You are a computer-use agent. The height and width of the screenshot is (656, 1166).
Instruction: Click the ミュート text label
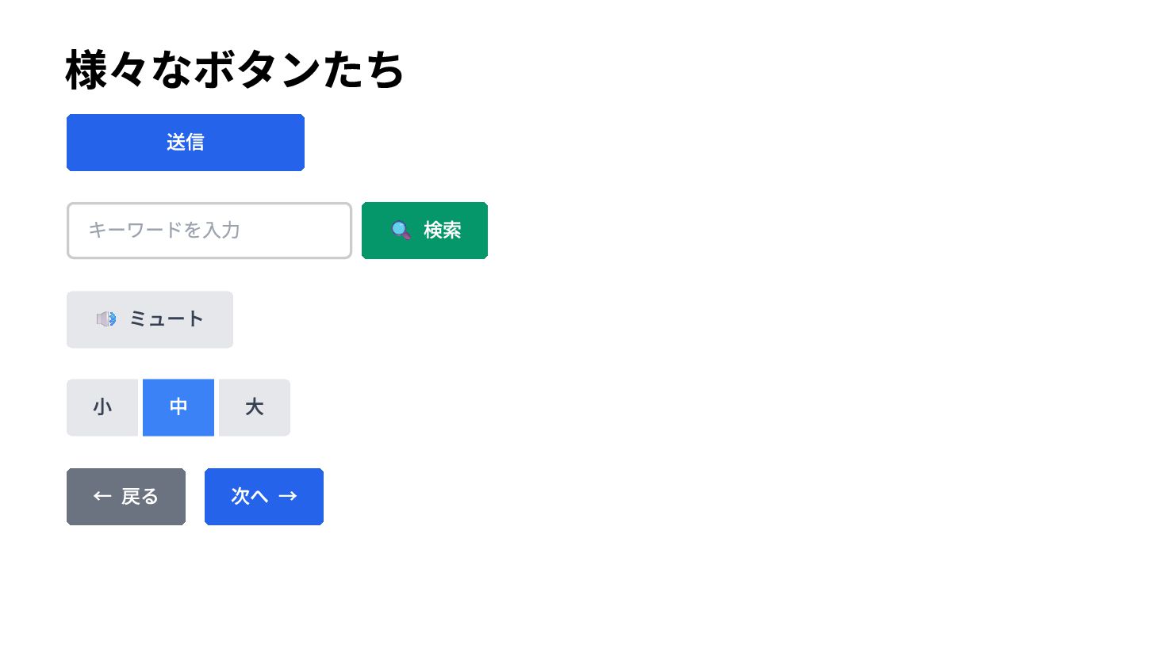tap(167, 319)
